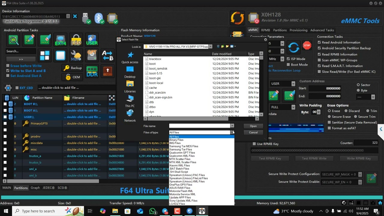
Task: Click the orange refresh arrows icon
Action: coord(237,18)
